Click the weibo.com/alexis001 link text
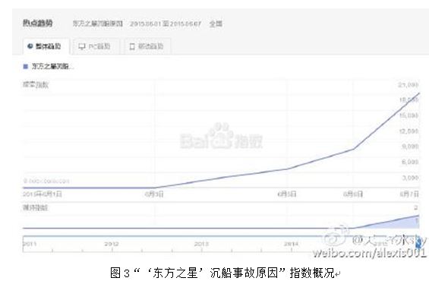The height and width of the screenshot is (281, 429). [370, 253]
